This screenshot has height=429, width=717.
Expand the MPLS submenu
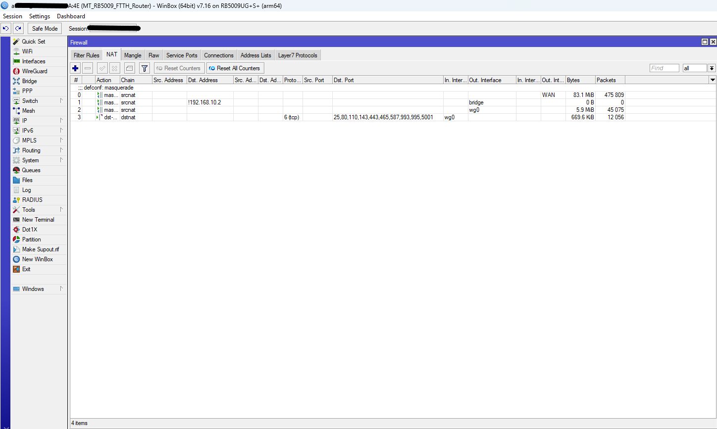tap(61, 141)
